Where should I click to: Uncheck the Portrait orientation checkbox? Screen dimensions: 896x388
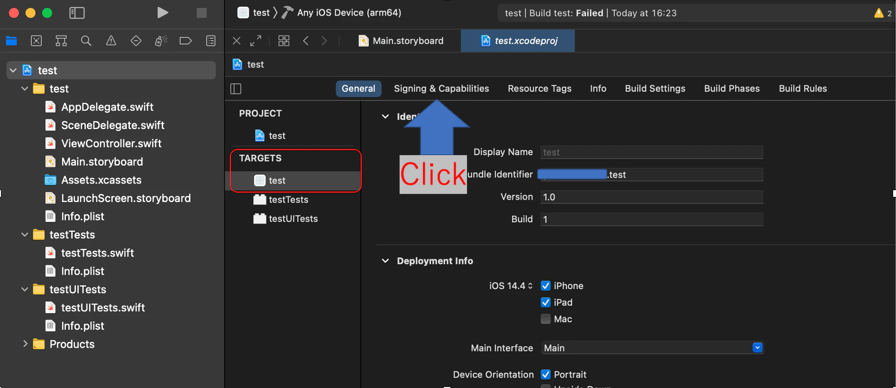pos(546,375)
